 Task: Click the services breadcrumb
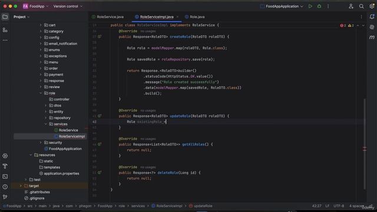coord(138,206)
